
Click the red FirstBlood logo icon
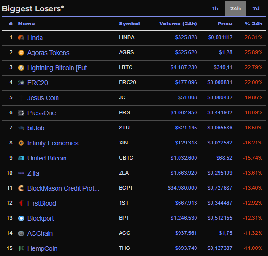(21, 203)
